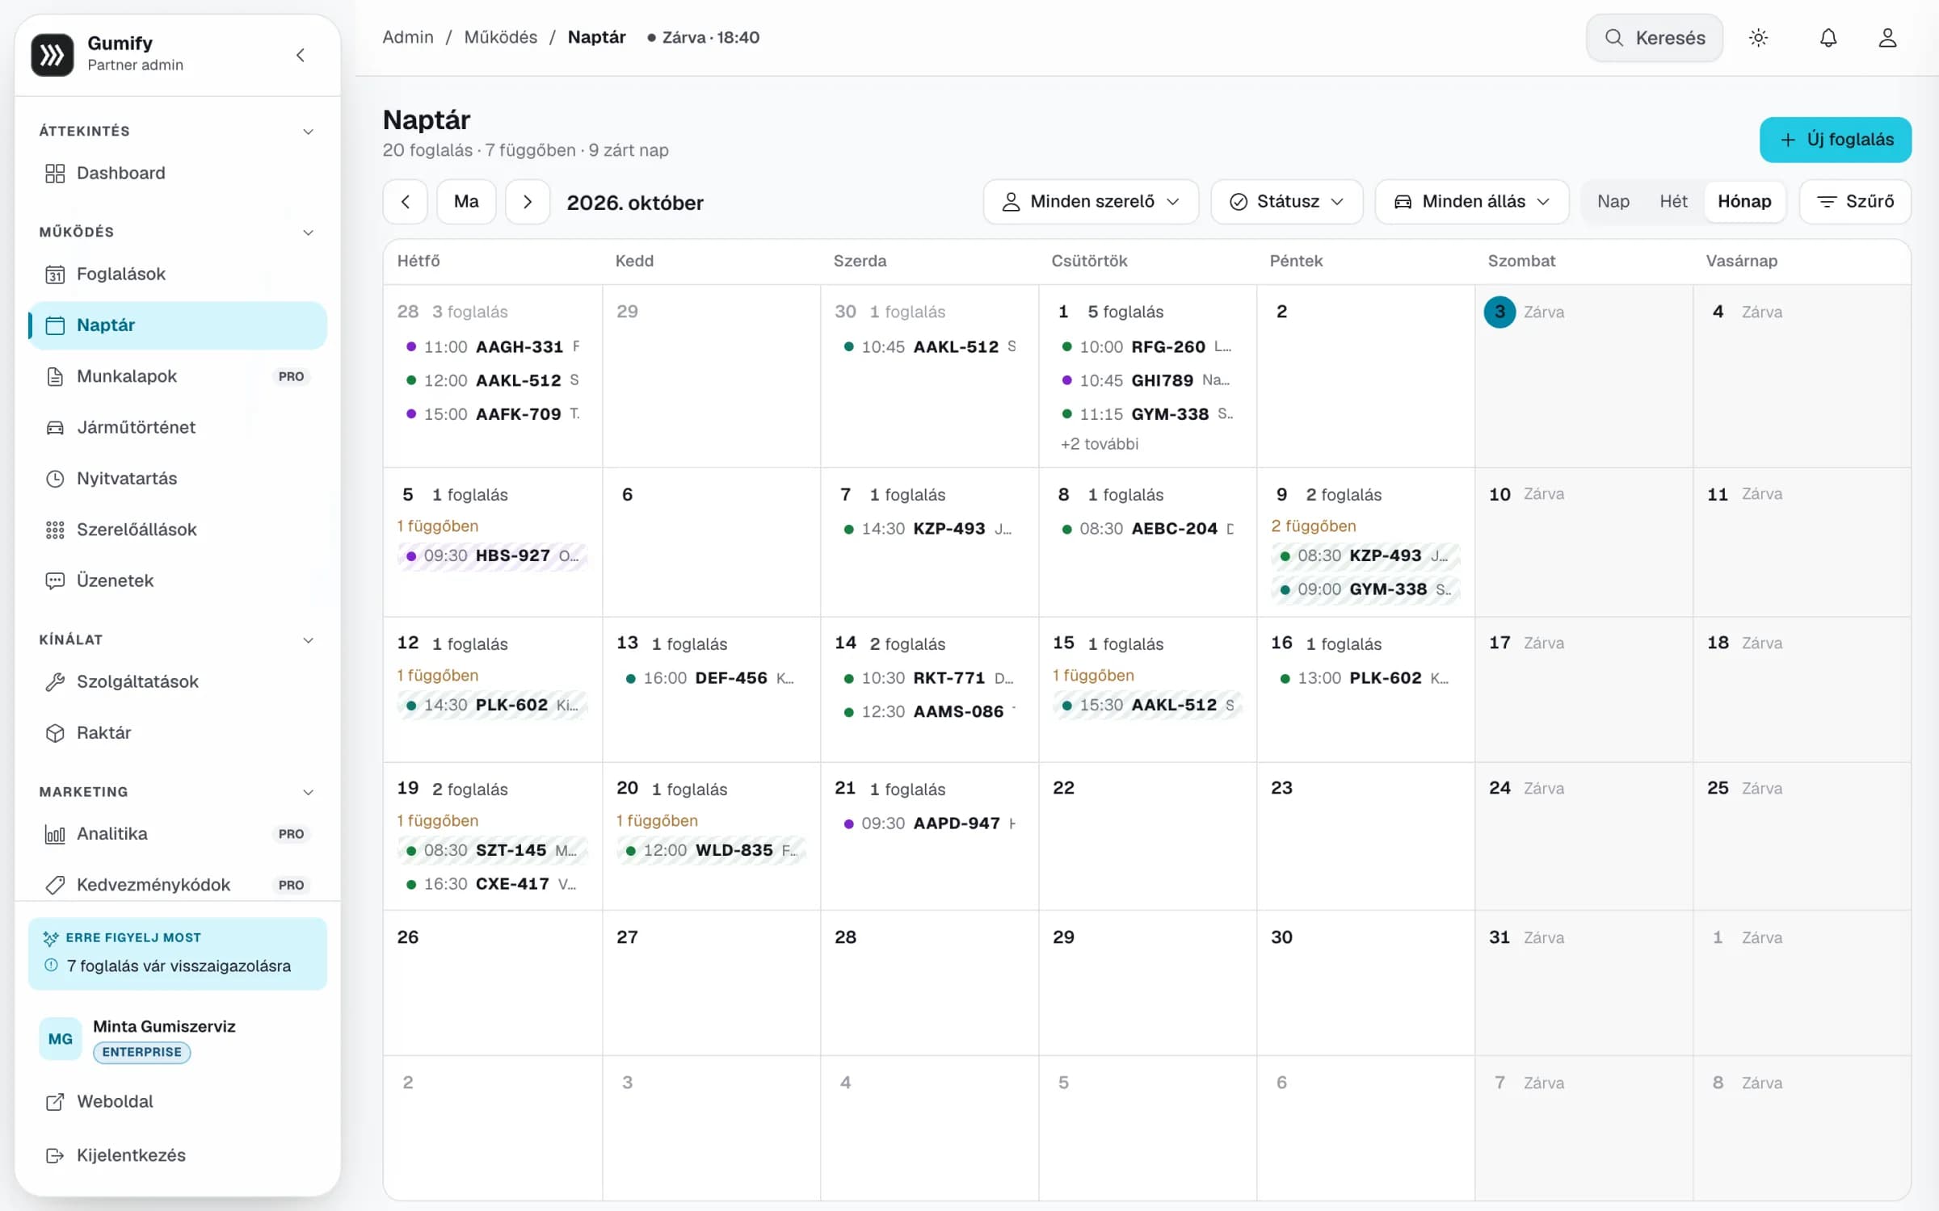
Task: Toggle light/dark theme sun icon
Action: click(1758, 38)
